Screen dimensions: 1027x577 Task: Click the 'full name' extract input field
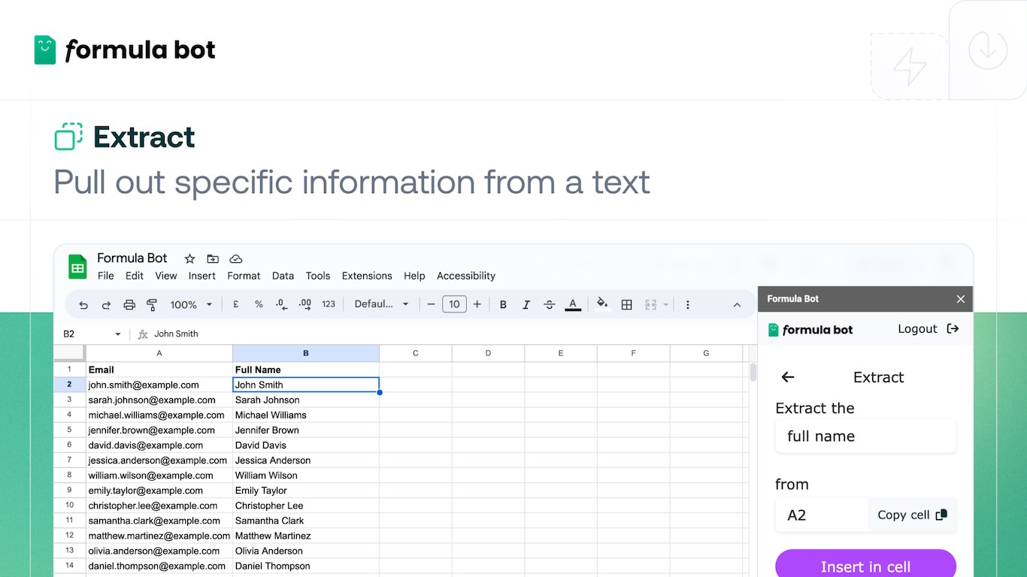tap(865, 437)
